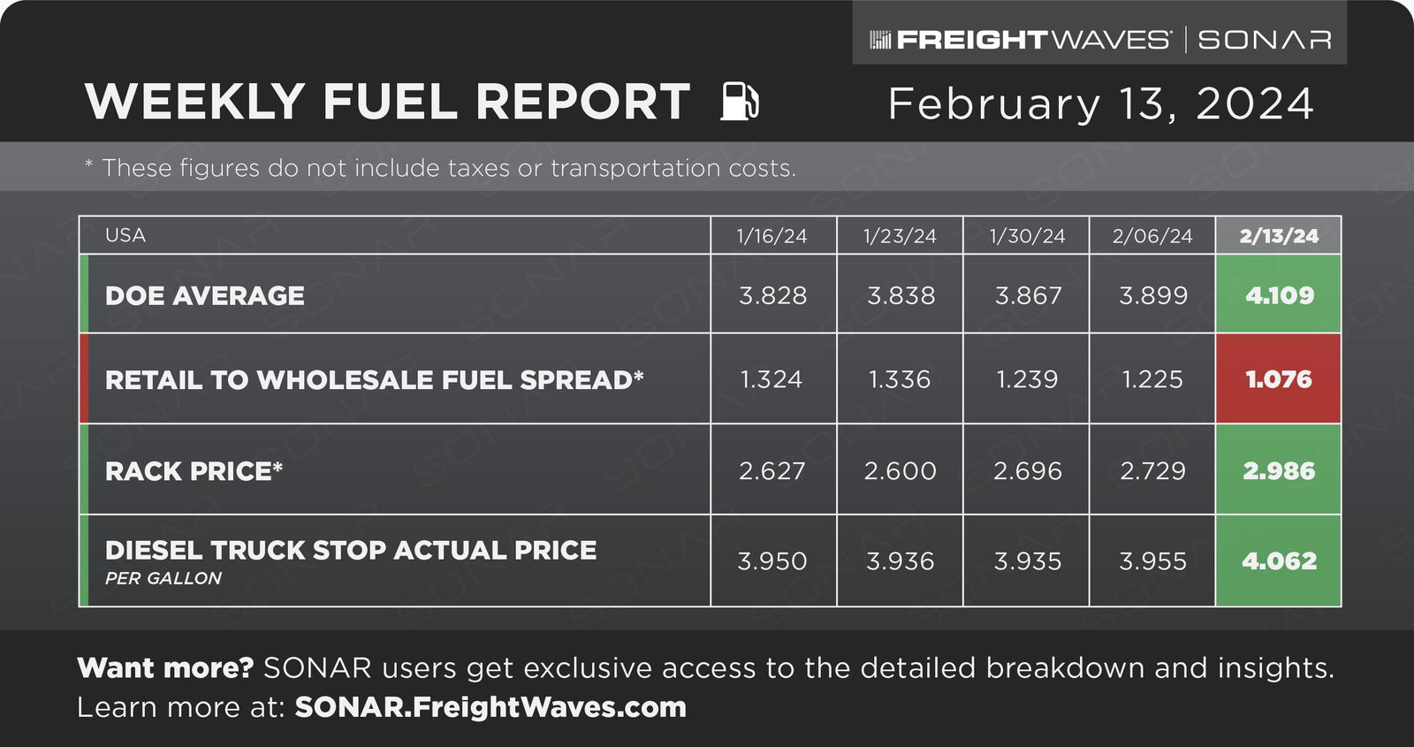Viewport: 1414px width, 747px height.
Task: Click the WEEKLY FUEL REPORT title
Action: point(388,102)
